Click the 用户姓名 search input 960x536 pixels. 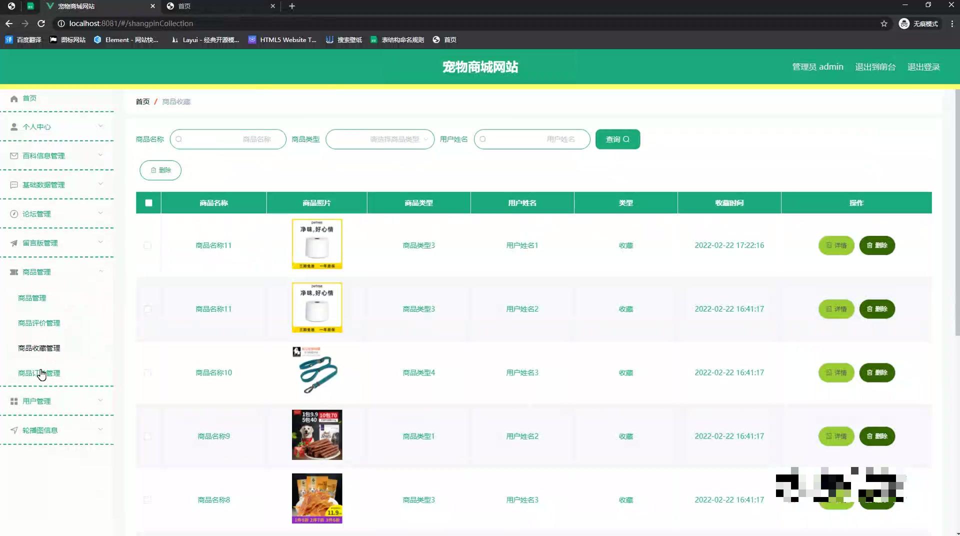point(532,139)
